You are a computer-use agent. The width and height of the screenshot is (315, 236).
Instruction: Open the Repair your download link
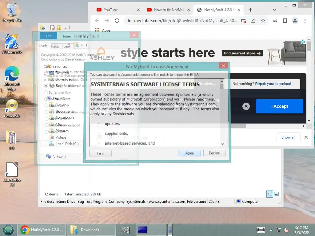pyautogui.click(x=273, y=84)
